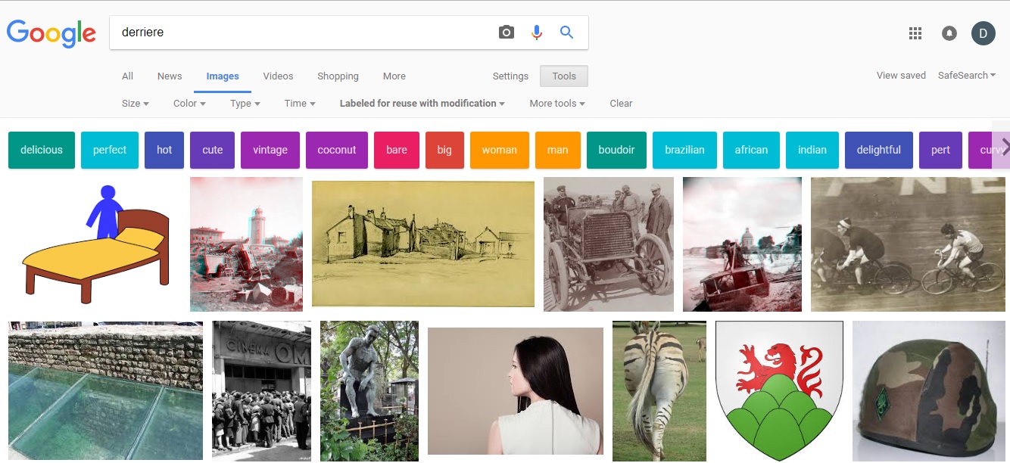Switch to the All tab
The height and width of the screenshot is (463, 1010).
[x=128, y=76]
